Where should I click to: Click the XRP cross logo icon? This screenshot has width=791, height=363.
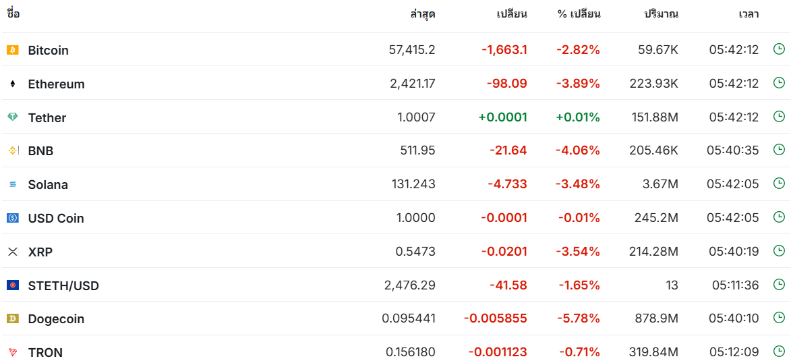[x=13, y=252]
